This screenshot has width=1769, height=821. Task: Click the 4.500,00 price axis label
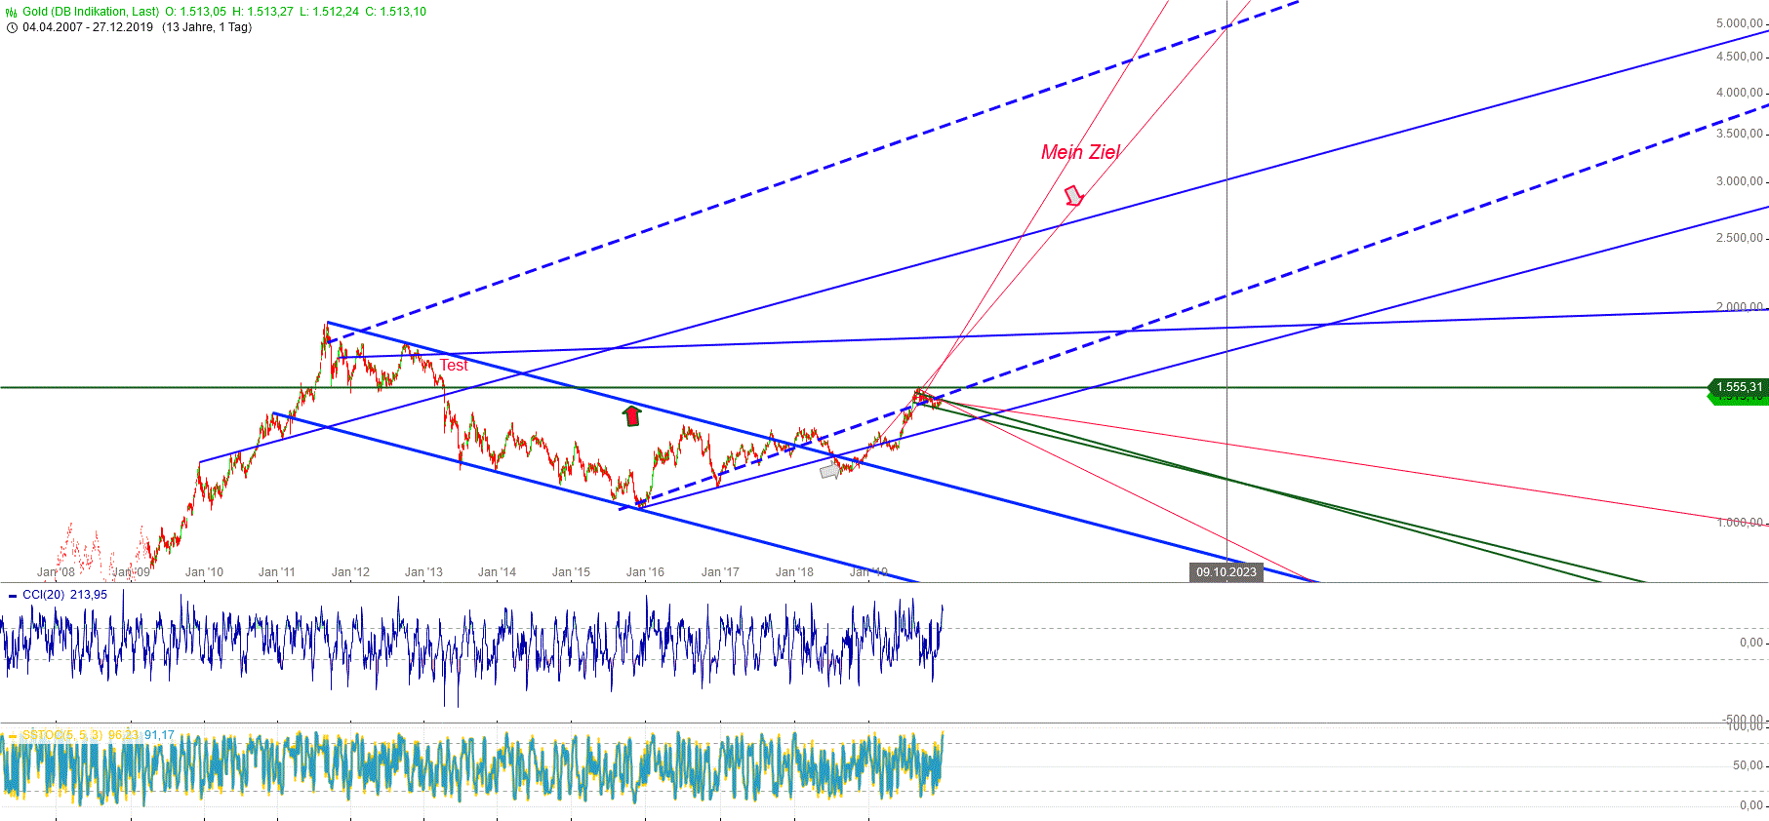(x=1740, y=57)
